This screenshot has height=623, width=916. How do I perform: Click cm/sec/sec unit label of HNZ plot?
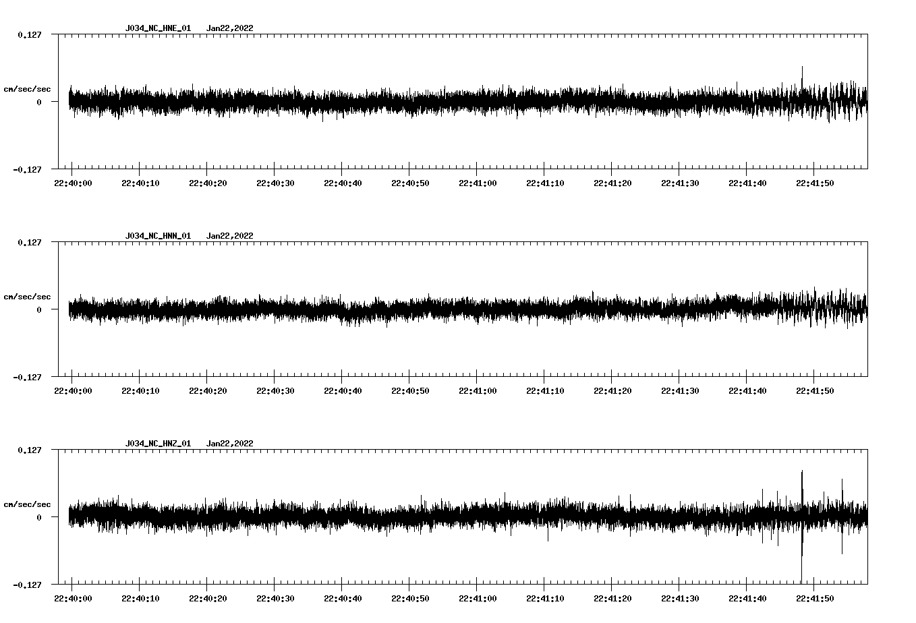[27, 504]
